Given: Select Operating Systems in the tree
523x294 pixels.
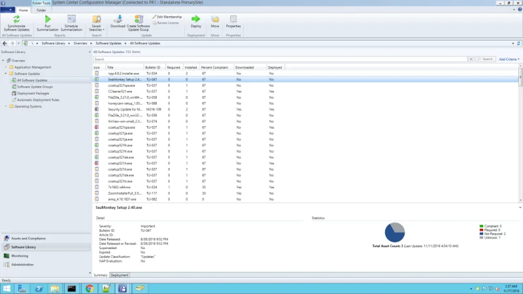Looking at the screenshot, I should pos(28,106).
